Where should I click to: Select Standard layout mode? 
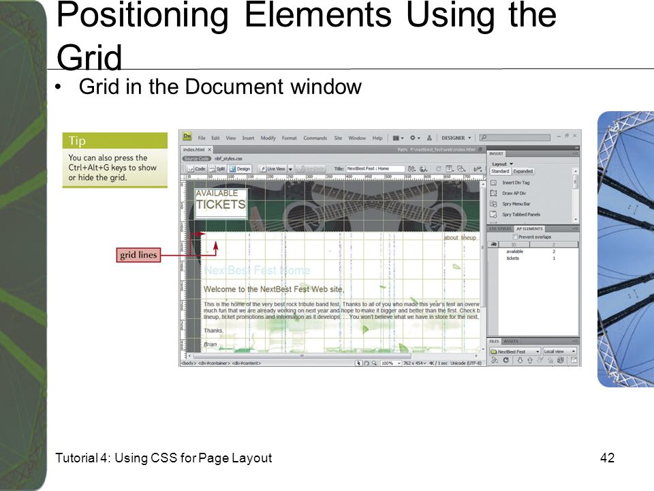(500, 171)
